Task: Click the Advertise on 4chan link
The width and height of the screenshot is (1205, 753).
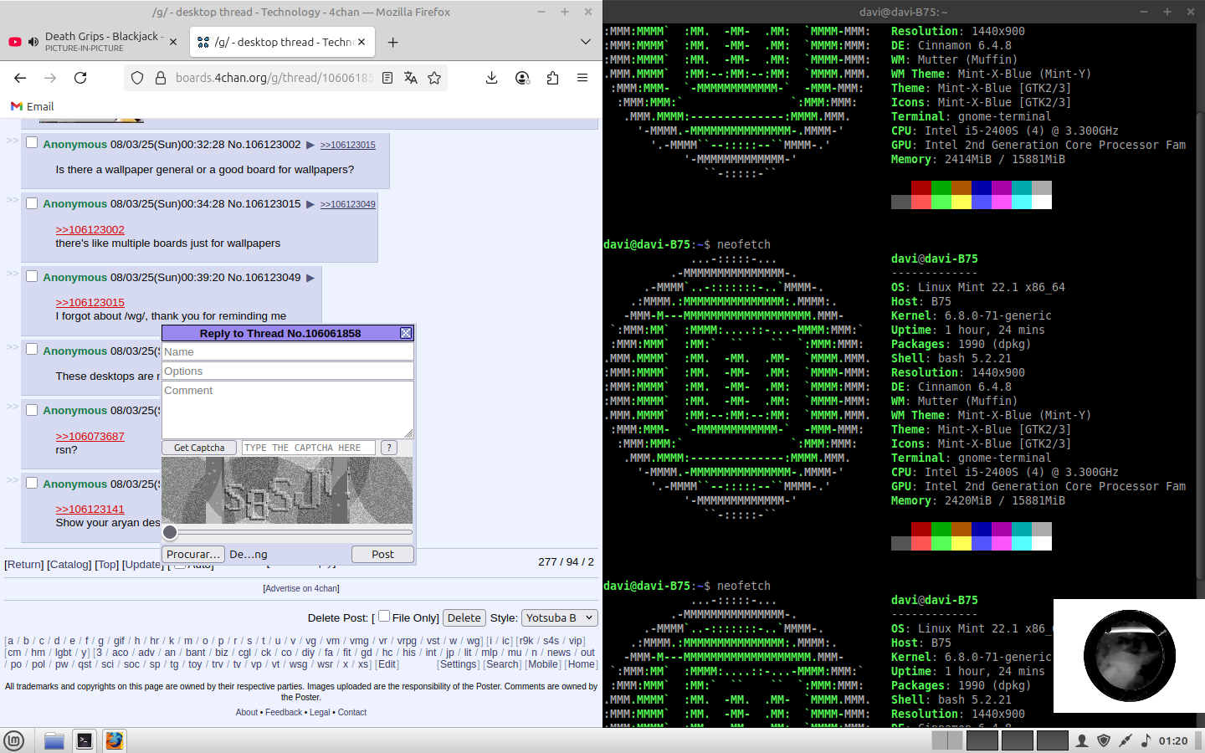Action: click(301, 588)
